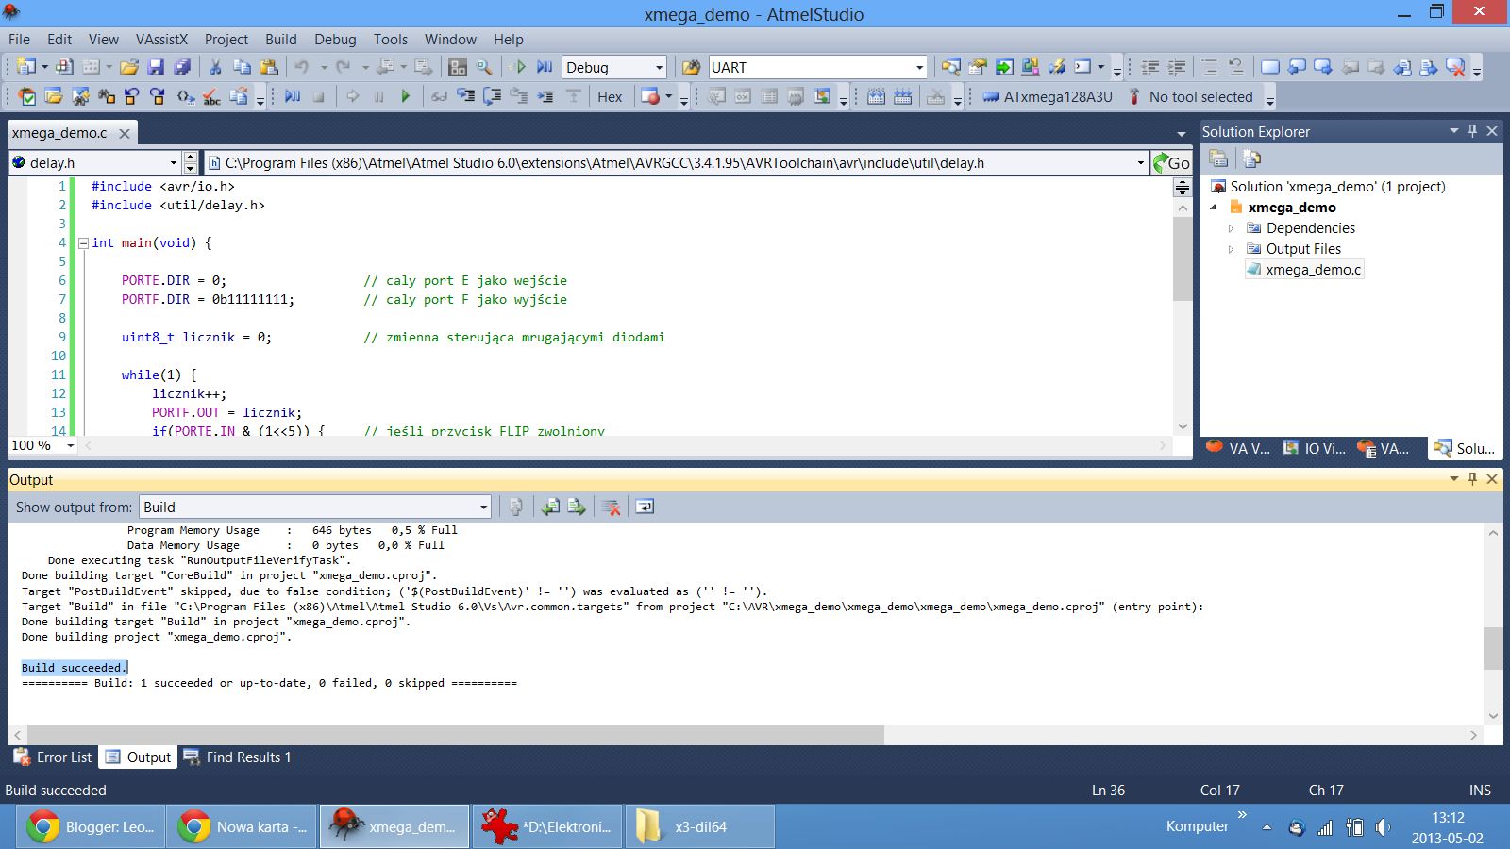Image resolution: width=1510 pixels, height=849 pixels.
Task: Click the Copy icon in the toolbar
Action: click(242, 67)
